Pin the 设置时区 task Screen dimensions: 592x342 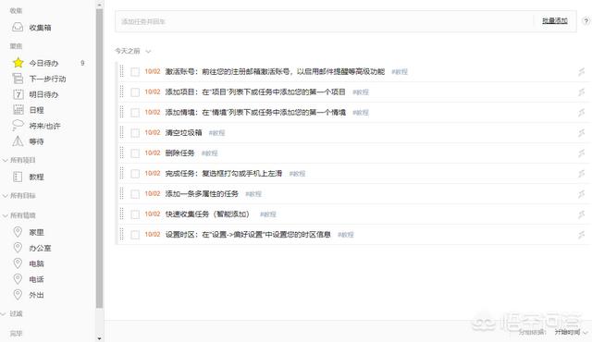click(582, 235)
